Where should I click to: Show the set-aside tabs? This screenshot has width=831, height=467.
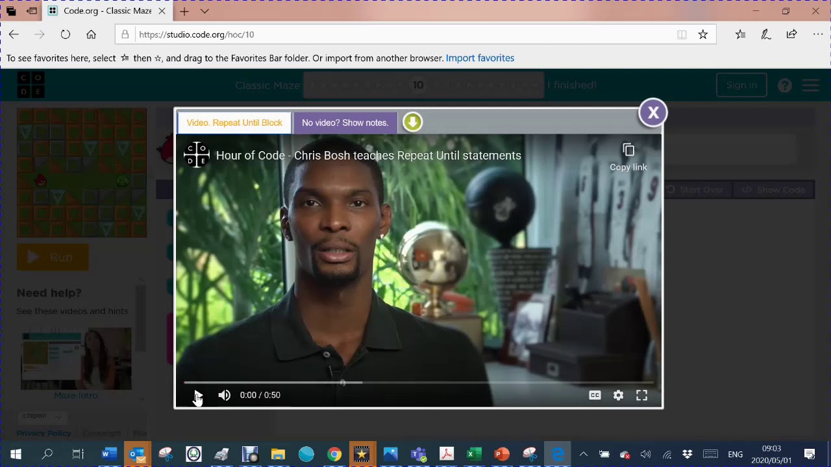tap(11, 11)
